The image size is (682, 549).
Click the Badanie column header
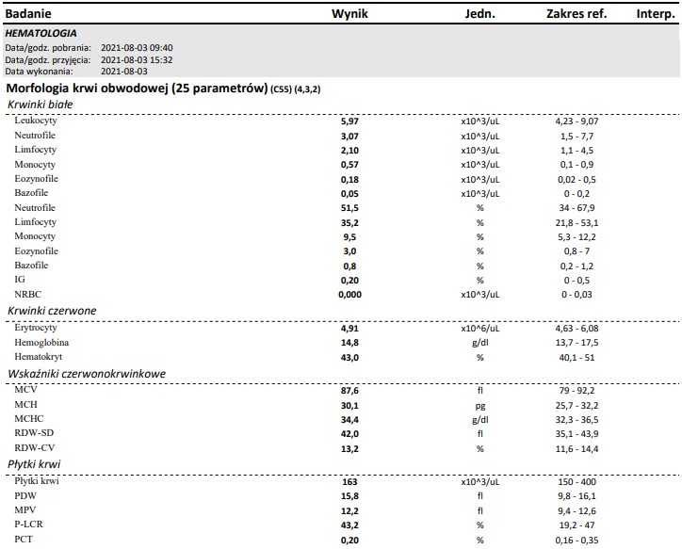coord(28,14)
